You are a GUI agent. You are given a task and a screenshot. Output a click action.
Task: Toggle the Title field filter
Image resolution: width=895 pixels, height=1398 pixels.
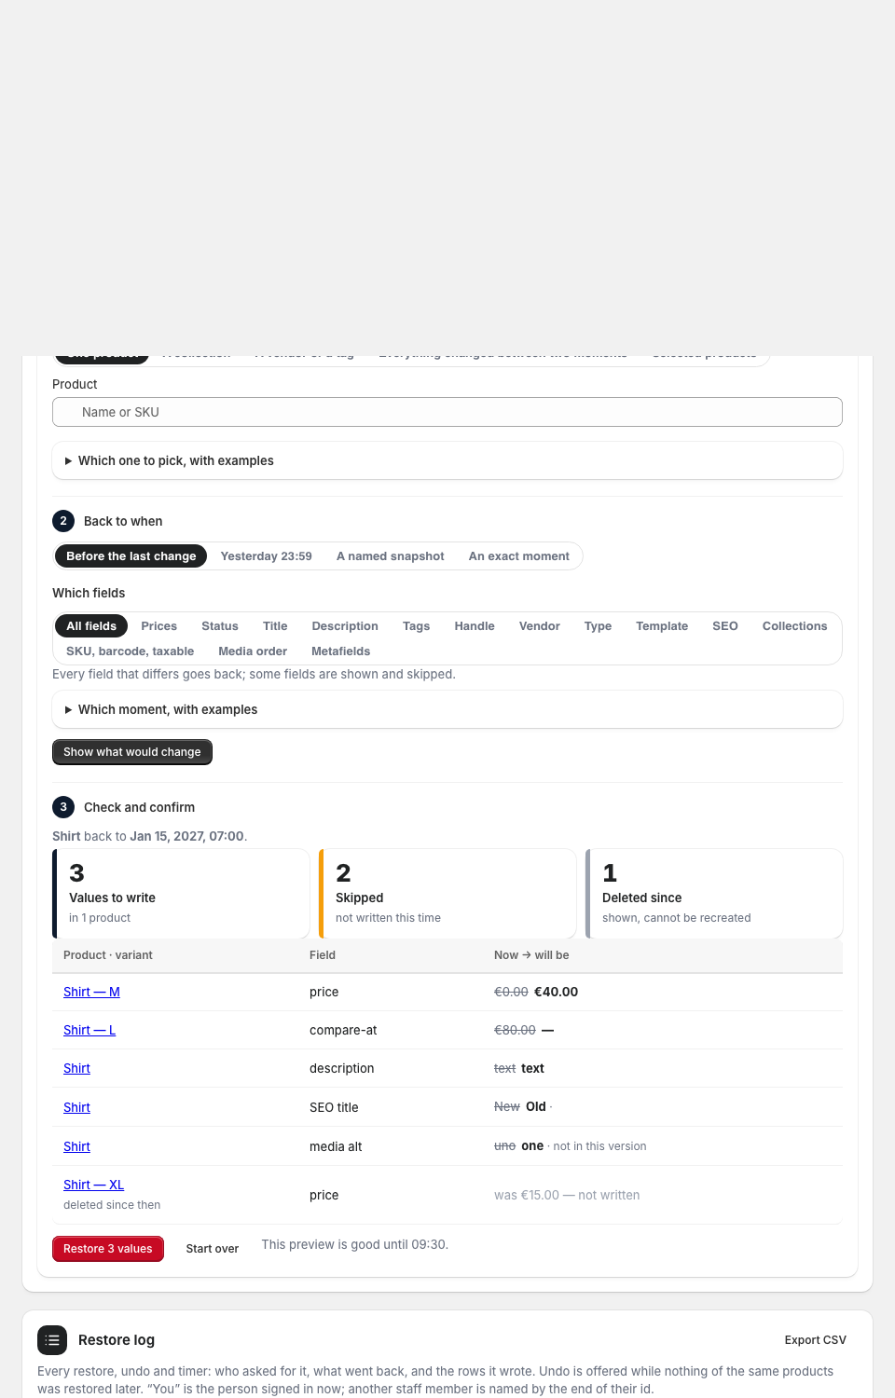(x=275, y=626)
